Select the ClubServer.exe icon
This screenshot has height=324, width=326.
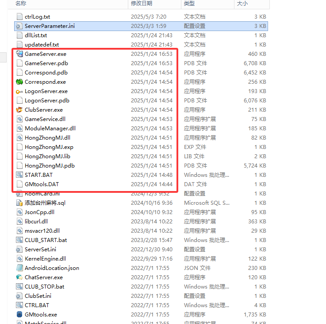[19, 109]
